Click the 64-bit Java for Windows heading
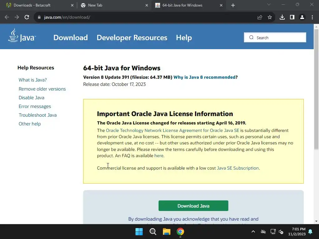Image resolution: width=319 pixels, height=239 pixels. click(x=122, y=68)
